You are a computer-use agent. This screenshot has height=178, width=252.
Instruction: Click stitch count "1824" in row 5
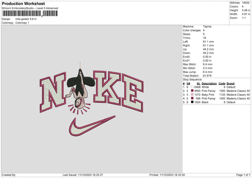click(x=197, y=102)
